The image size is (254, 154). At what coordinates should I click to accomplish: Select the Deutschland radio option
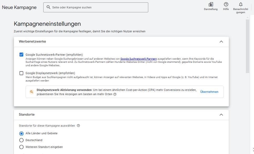[x=21, y=140]
